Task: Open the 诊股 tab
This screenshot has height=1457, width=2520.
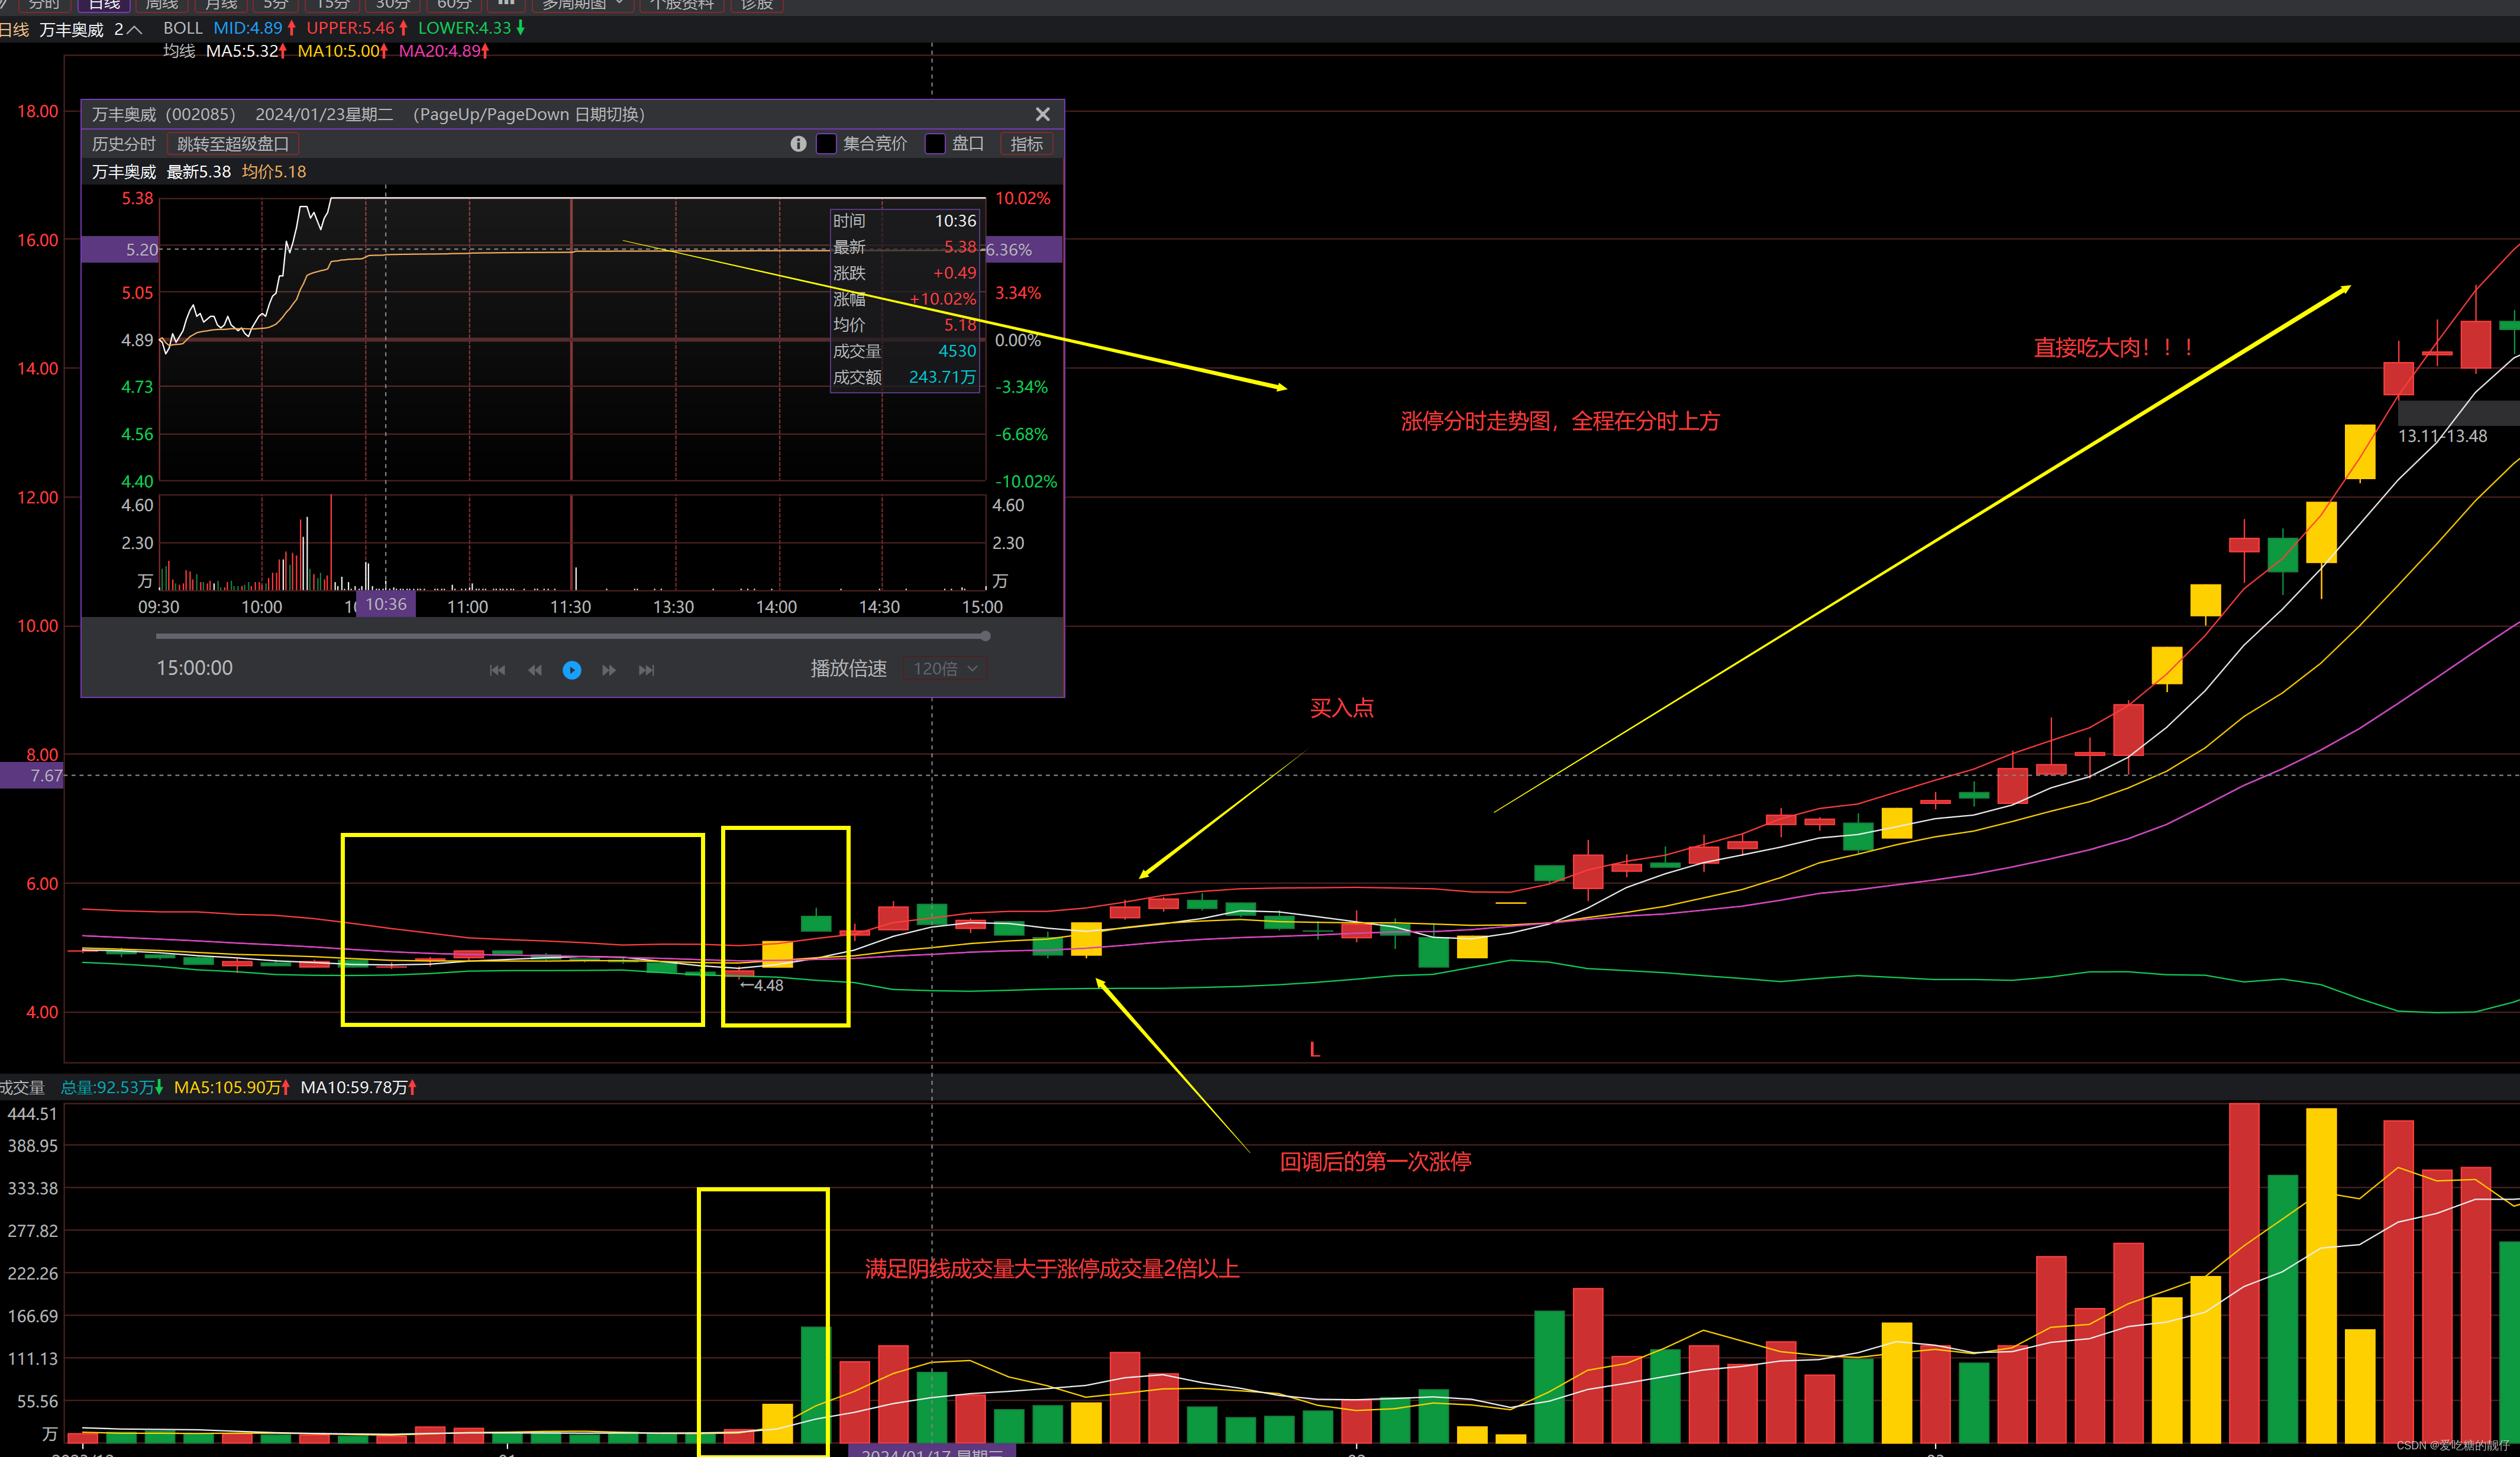Action: (x=757, y=5)
